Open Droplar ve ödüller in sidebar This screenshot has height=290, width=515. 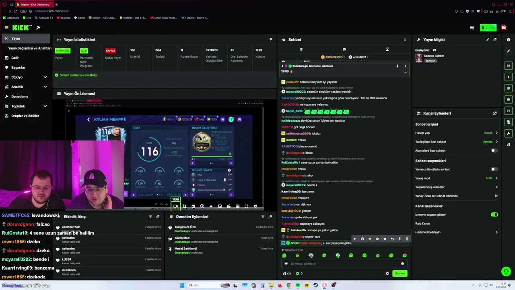tap(26, 116)
